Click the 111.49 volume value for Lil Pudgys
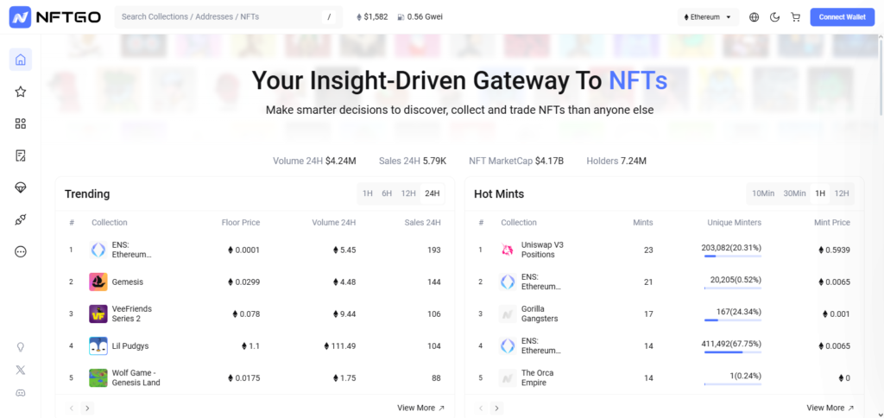 (340, 345)
